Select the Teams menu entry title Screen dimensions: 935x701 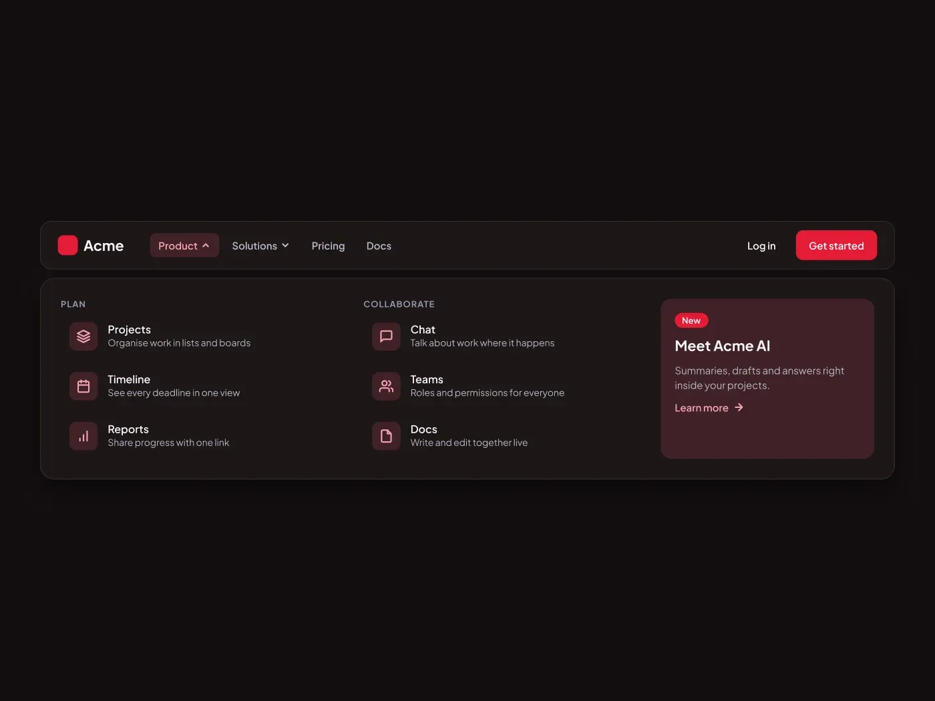click(x=427, y=379)
